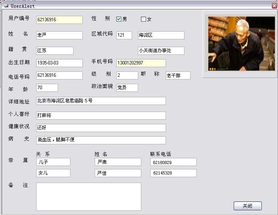Image resolution: width=278 pixels, height=215 pixels.
Task: Click the 联系电话 column header
Action: pos(161,154)
